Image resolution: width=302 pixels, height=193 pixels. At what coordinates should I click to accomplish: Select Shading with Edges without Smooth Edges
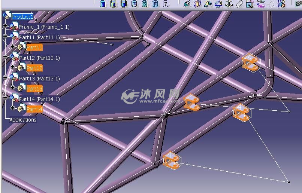(124, 4)
